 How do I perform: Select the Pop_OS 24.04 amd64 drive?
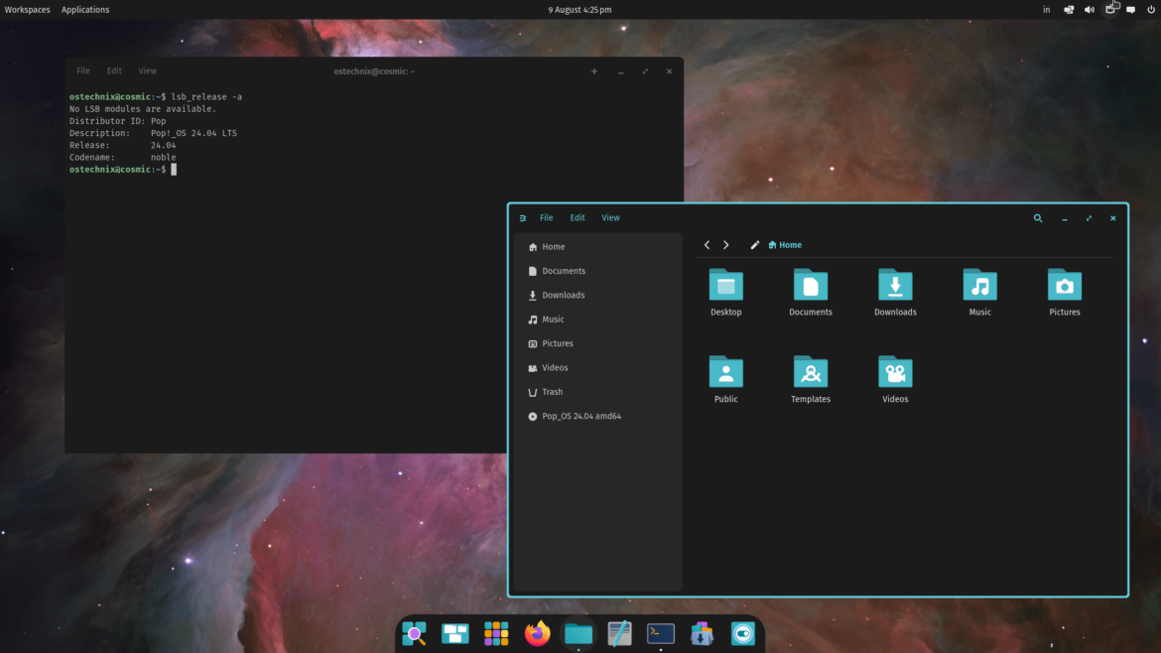point(580,416)
